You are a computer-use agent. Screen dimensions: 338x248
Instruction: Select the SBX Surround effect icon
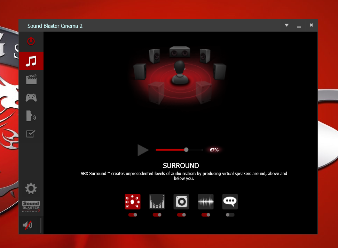(x=133, y=201)
